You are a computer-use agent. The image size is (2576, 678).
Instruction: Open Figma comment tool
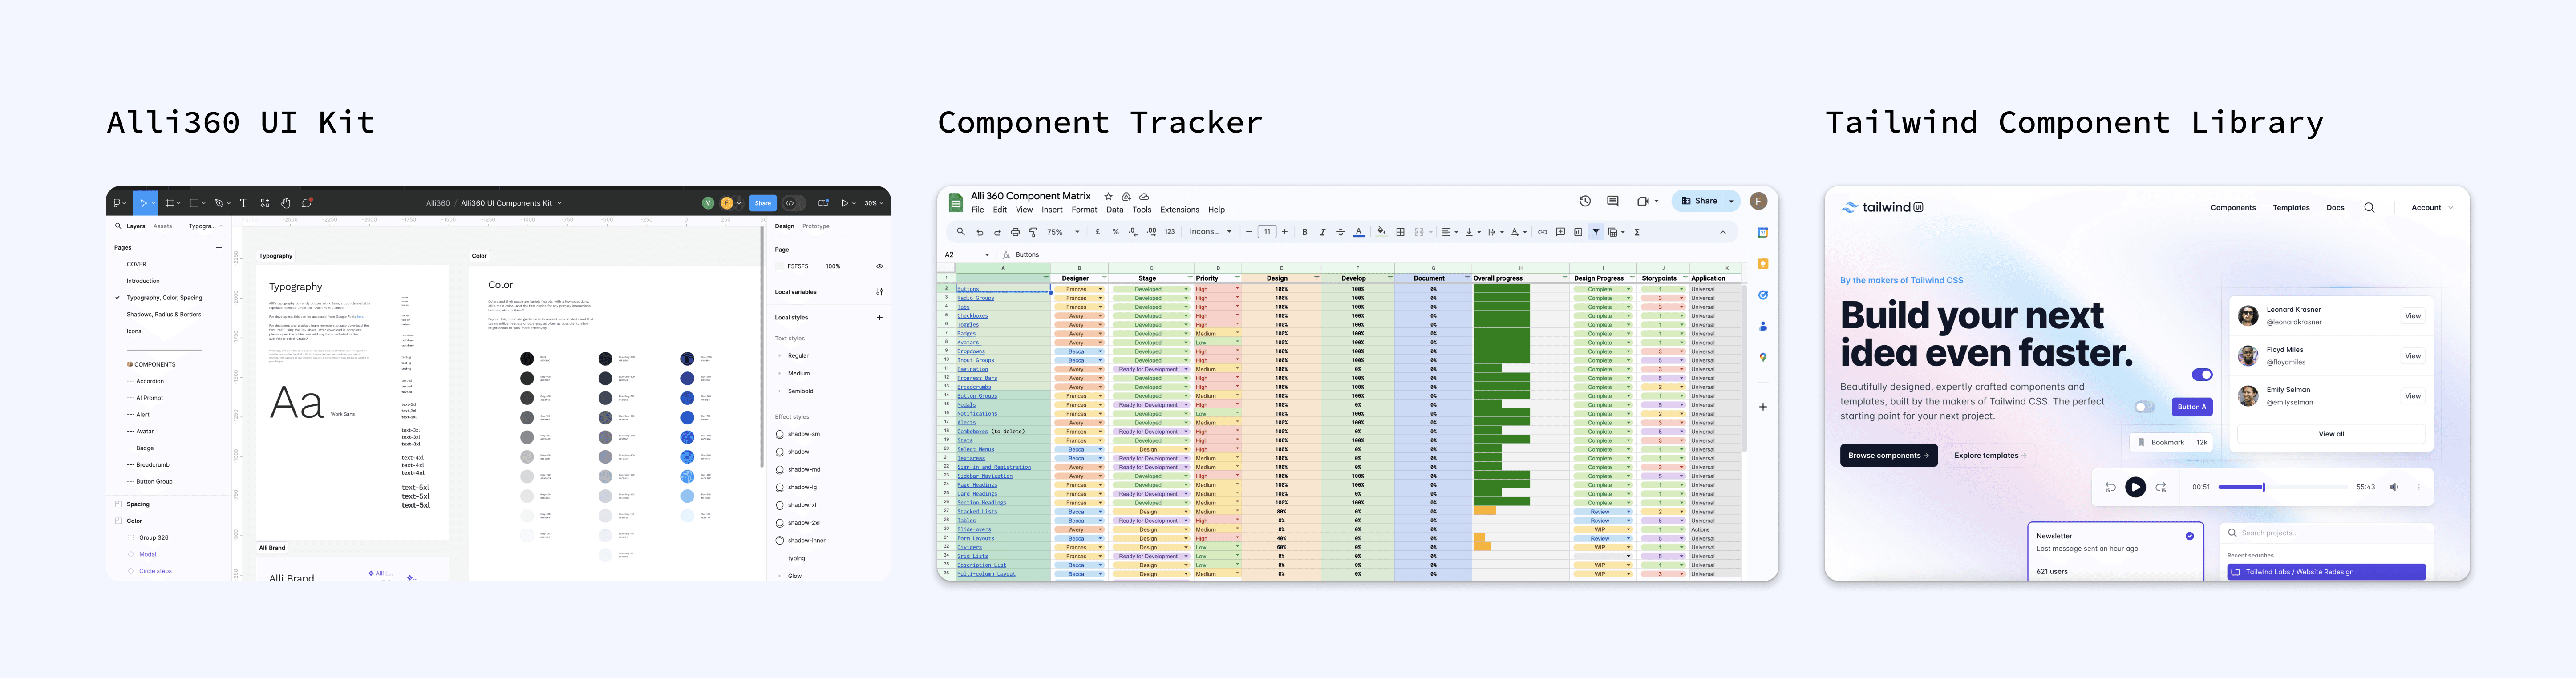[x=307, y=203]
